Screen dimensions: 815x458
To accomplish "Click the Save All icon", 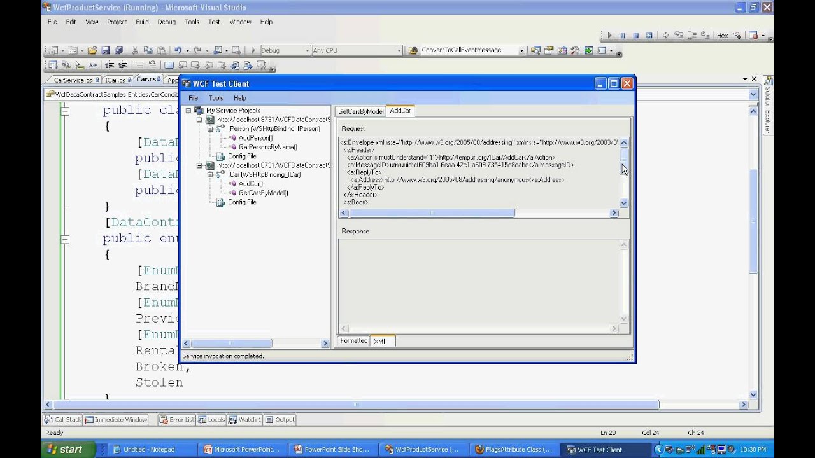I will click(118, 50).
